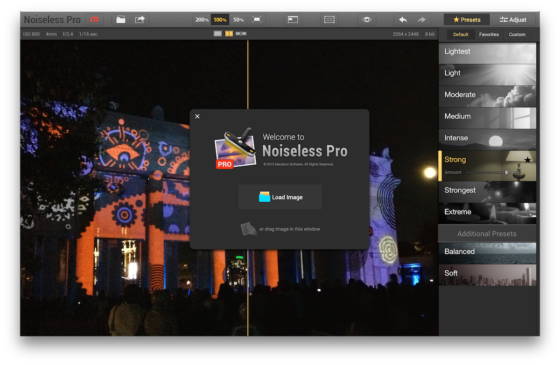Apply the Strongest preset

pos(487,192)
